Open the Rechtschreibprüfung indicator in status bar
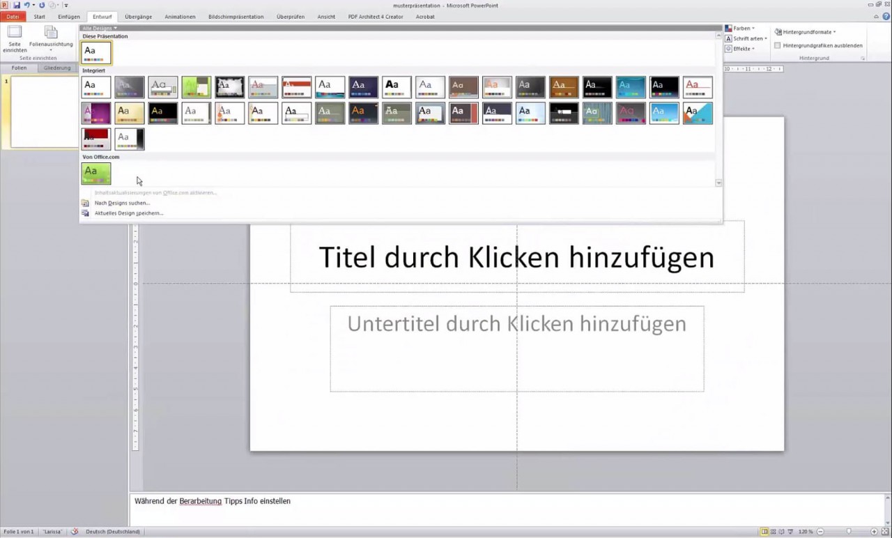Screen dimensions: 892x538 click(75, 531)
